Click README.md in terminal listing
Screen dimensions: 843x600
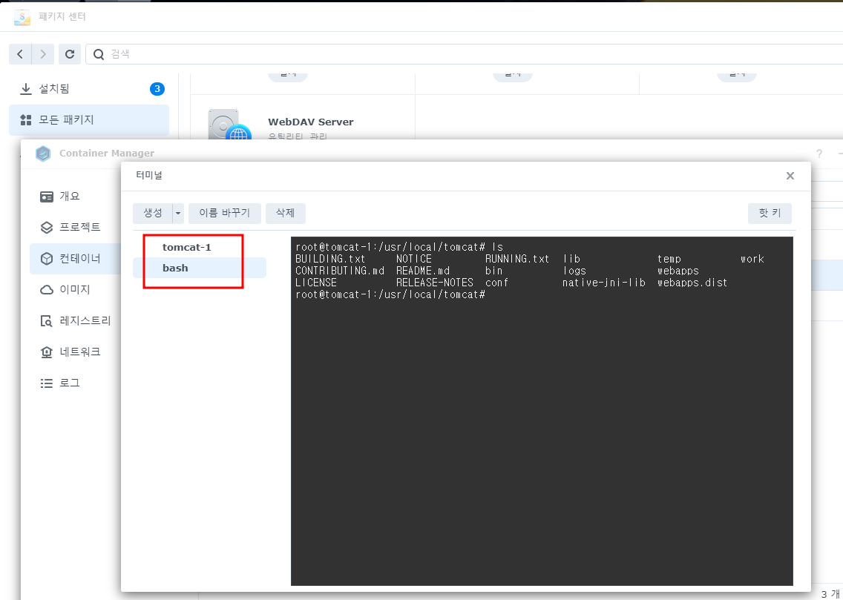pyautogui.click(x=423, y=271)
